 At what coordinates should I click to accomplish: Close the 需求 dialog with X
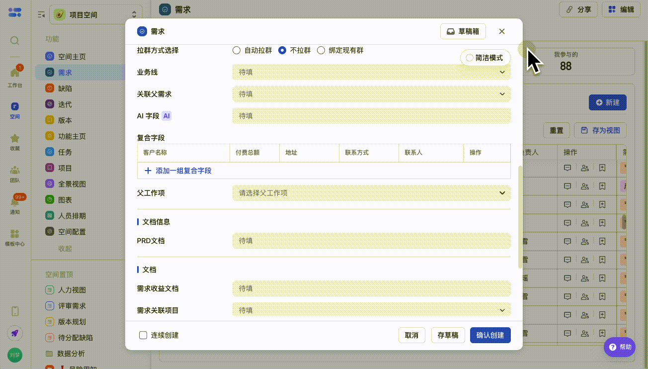coord(502,31)
